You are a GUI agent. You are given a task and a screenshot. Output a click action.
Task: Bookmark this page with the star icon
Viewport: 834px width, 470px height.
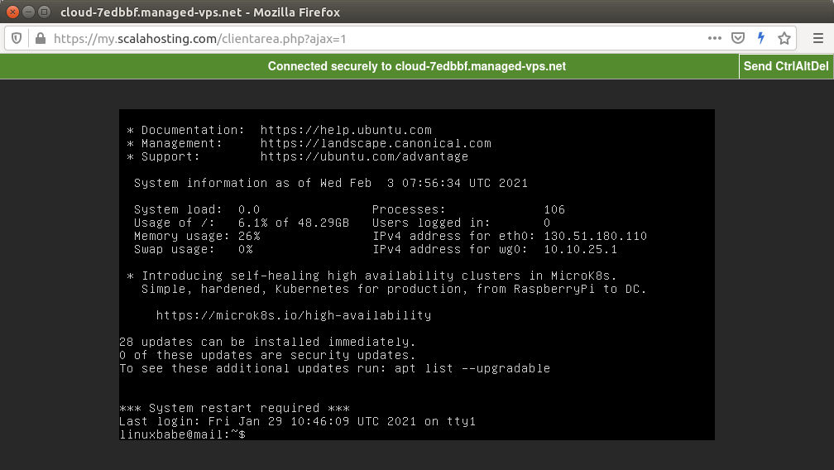coord(784,39)
